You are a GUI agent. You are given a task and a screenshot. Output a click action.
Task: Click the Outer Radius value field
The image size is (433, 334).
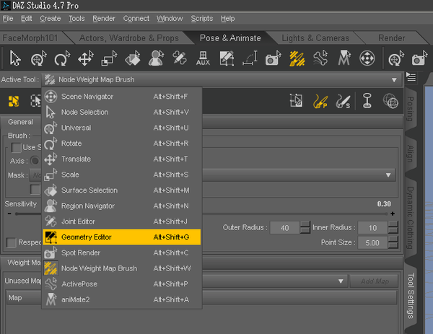tap(285, 228)
